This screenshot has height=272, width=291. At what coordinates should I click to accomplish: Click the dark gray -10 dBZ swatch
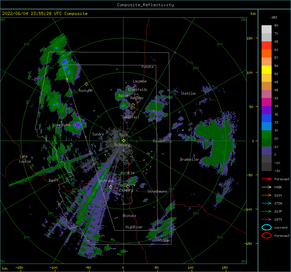(x=266, y=167)
